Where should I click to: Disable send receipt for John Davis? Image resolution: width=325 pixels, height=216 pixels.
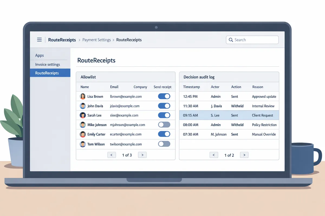[x=164, y=106]
